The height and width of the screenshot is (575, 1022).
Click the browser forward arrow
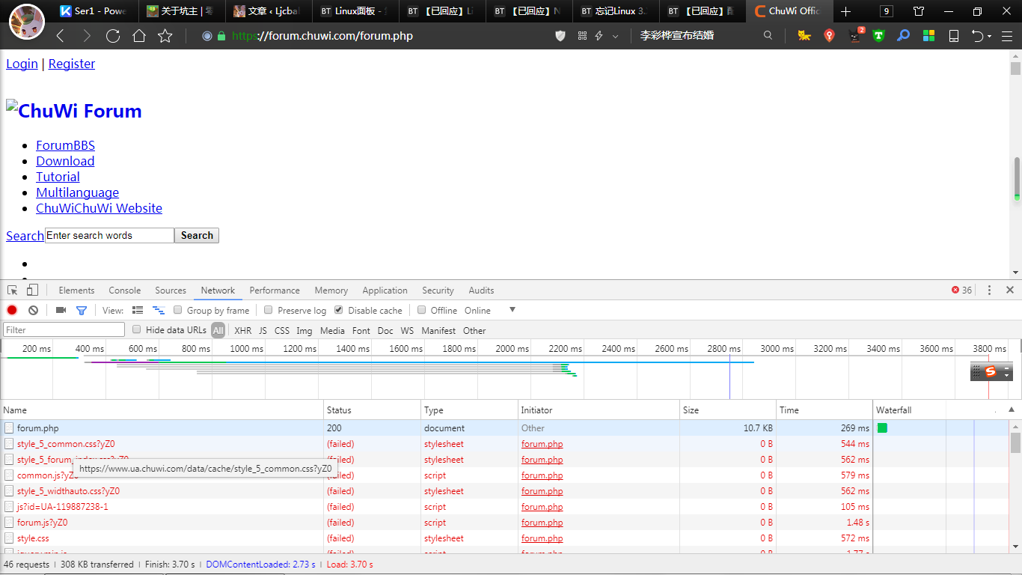(x=87, y=36)
